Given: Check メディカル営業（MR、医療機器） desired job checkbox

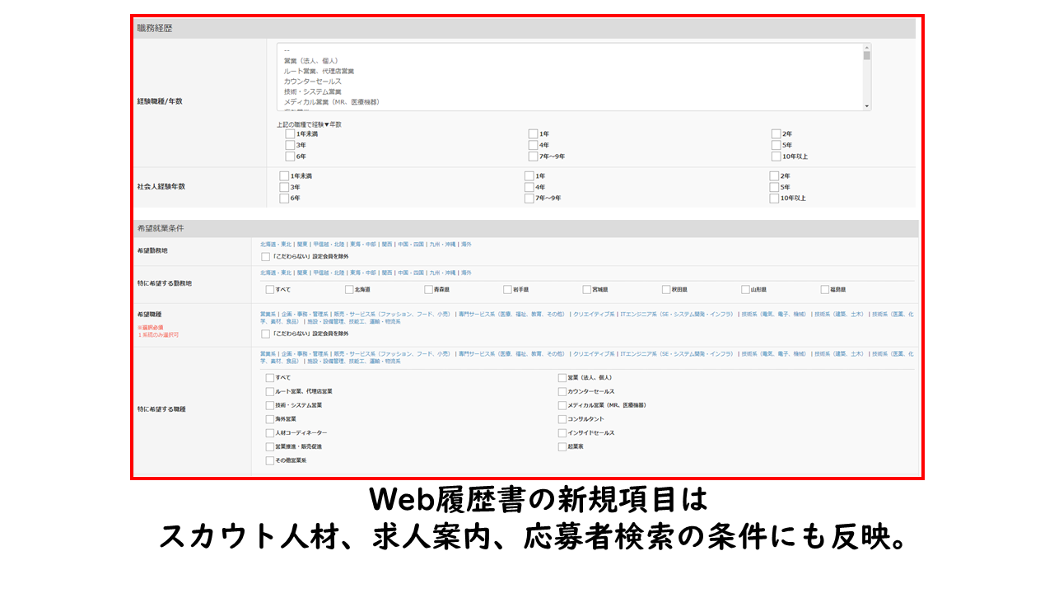Looking at the screenshot, I should point(562,405).
